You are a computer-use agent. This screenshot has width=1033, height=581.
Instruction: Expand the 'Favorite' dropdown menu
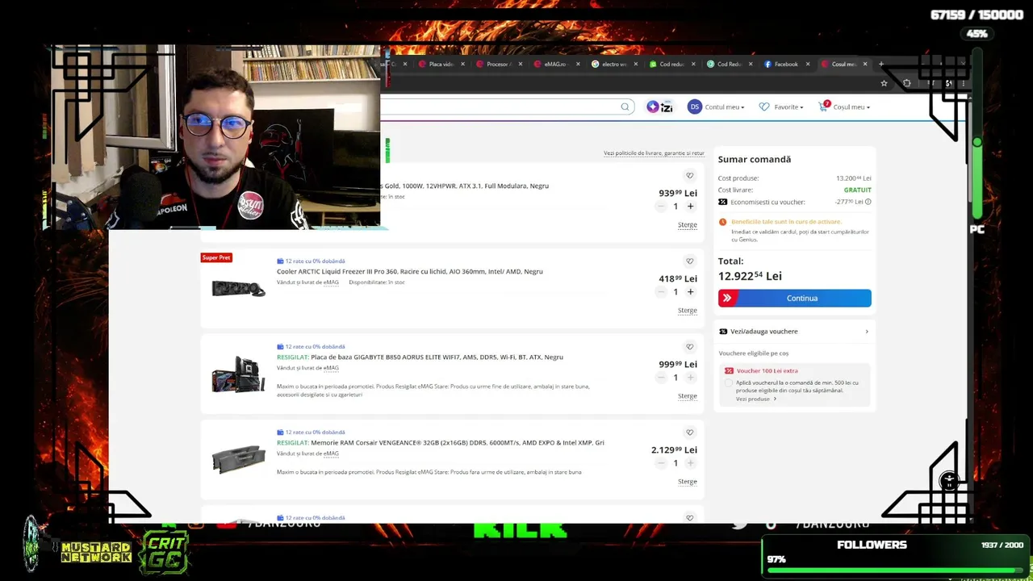tap(788, 107)
